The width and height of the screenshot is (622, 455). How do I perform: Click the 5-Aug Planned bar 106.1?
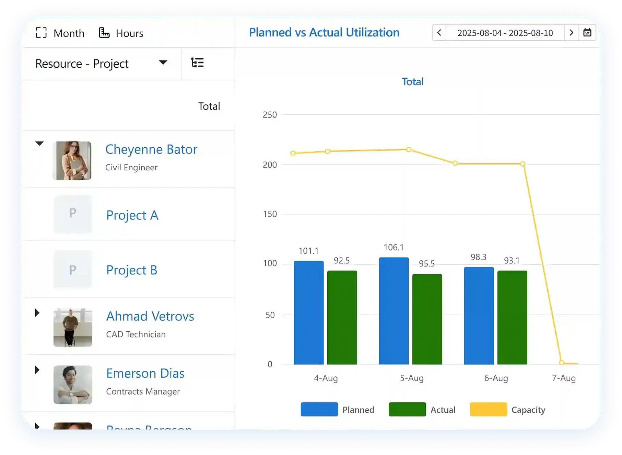point(394,311)
